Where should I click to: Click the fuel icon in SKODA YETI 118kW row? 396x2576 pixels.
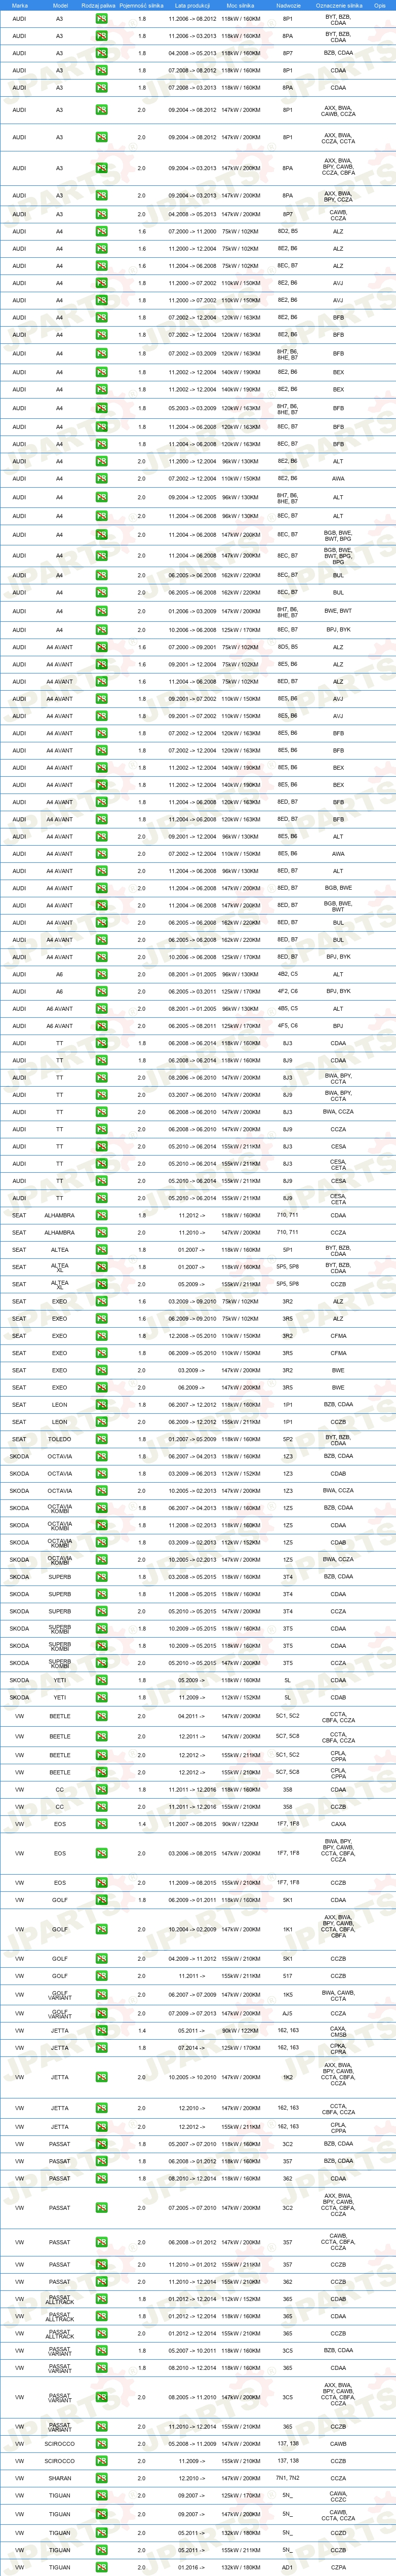pyautogui.click(x=101, y=1680)
